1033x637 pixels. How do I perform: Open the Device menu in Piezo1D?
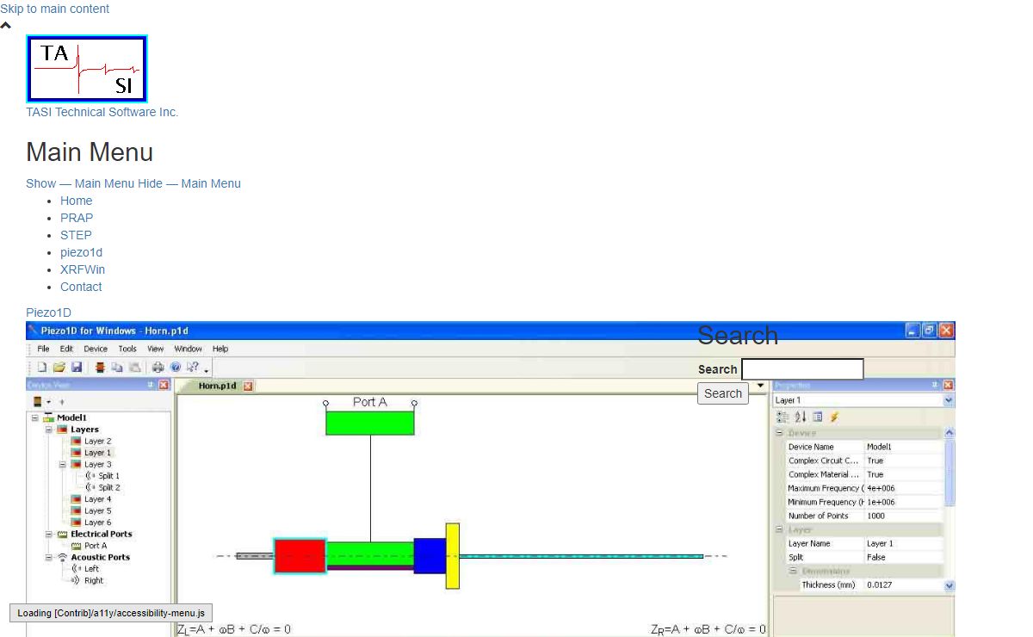coord(96,349)
